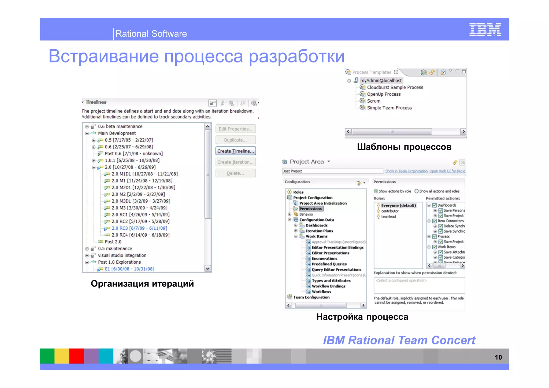Click teamlead role icon

[x=378, y=217]
